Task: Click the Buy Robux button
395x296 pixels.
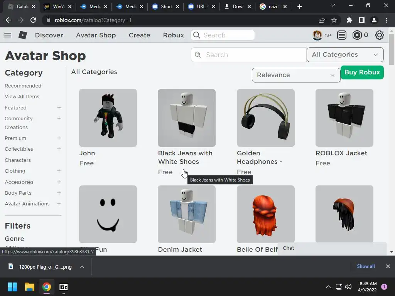Action: (362, 72)
